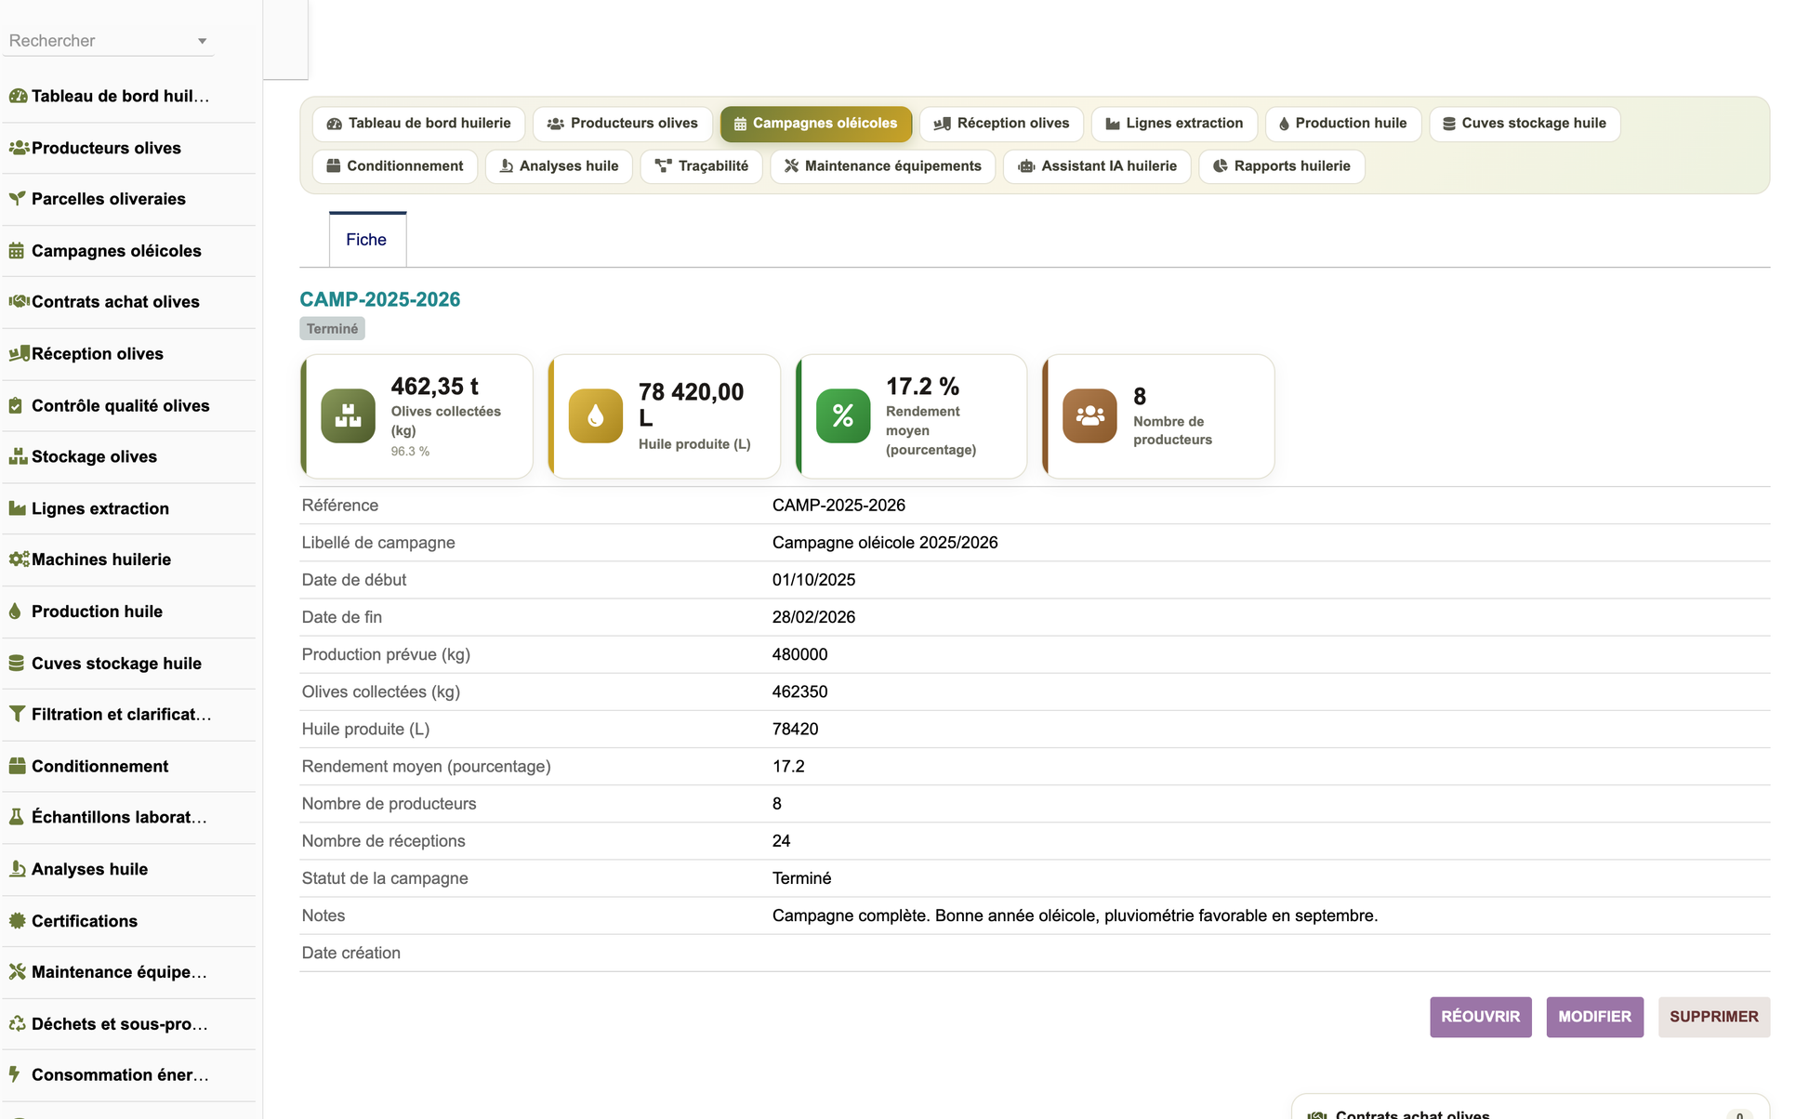Open Stockage olives in sidebar
This screenshot has height=1119, width=1809.
pyautogui.click(x=94, y=456)
